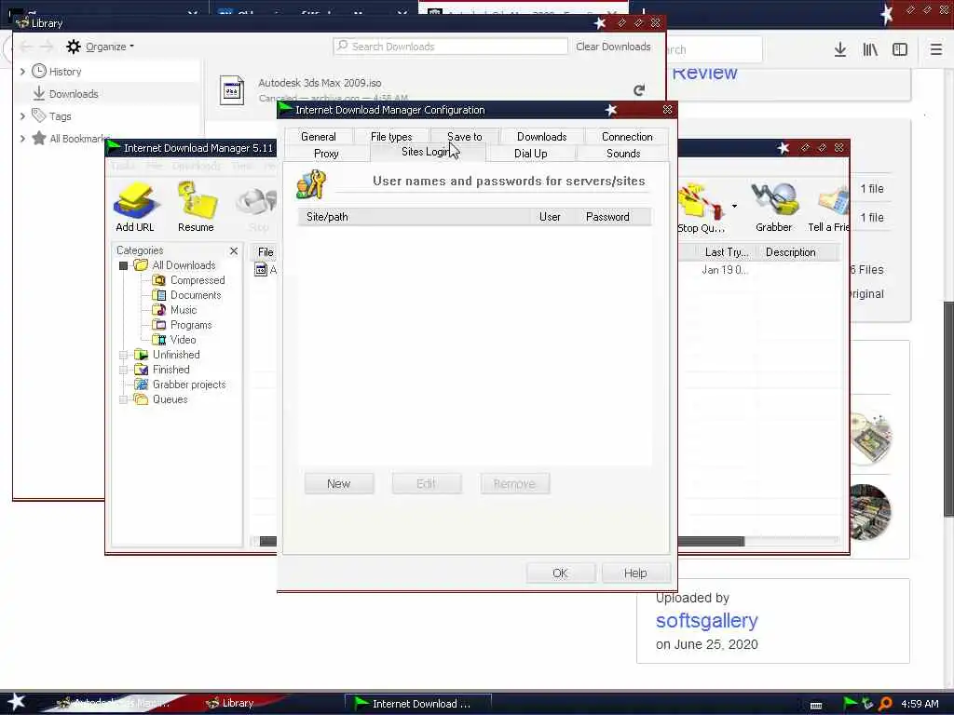Click the star button in IDM Configuration titlebar
This screenshot has width=954, height=715.
pyautogui.click(x=611, y=110)
